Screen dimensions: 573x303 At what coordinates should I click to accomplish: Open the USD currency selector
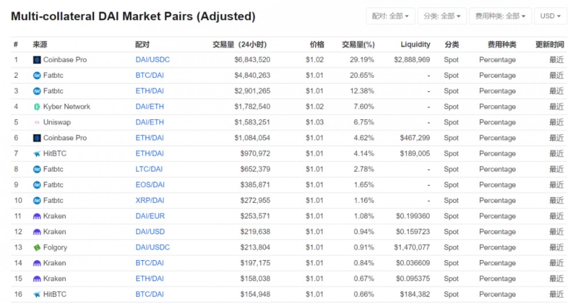pos(551,16)
